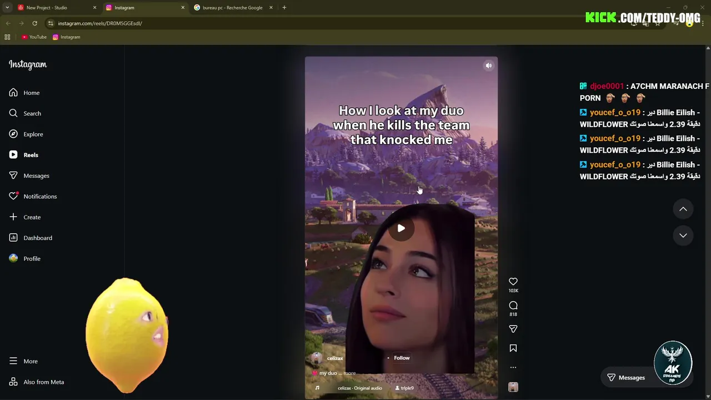Expand caption with more link
The width and height of the screenshot is (711, 400).
click(x=349, y=373)
